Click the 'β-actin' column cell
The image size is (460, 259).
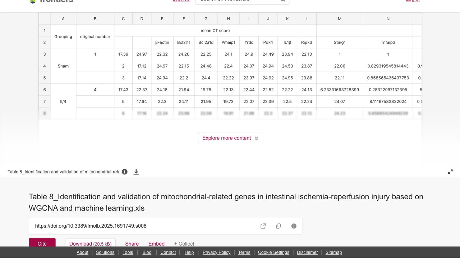[x=162, y=42]
